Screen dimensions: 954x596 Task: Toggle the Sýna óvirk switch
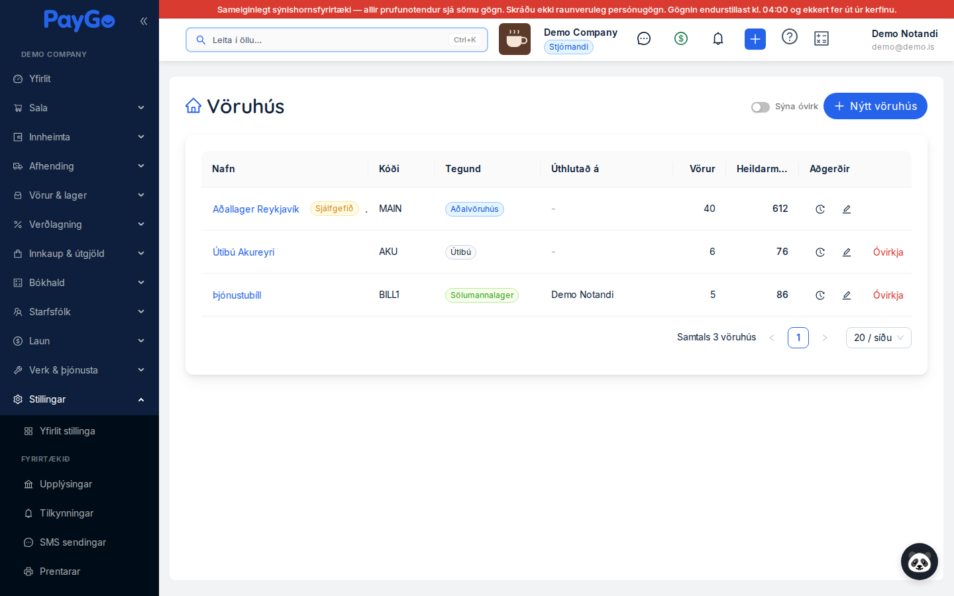[761, 107]
